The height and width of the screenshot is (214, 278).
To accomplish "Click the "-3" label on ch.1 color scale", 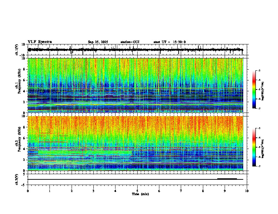I will point(259,70).
